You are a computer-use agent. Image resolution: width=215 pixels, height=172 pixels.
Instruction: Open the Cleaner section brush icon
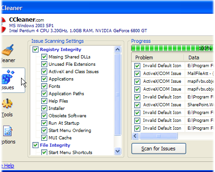click(x=7, y=50)
